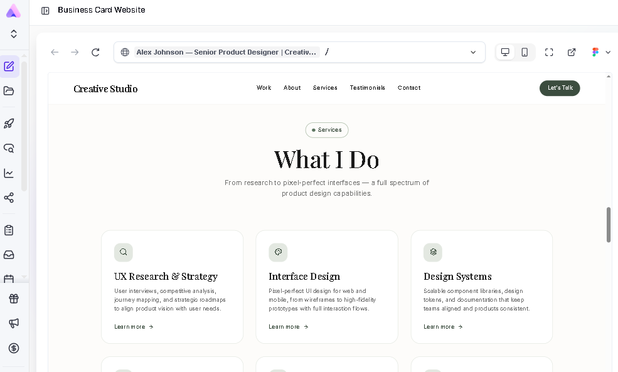This screenshot has width=618, height=372.
Task: Click Learn more under UX Research & Strategy
Action: click(134, 327)
